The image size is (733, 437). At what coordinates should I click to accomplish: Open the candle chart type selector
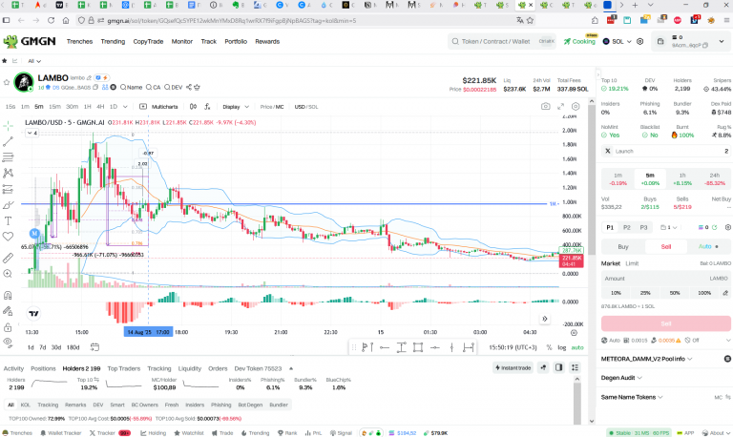point(193,107)
